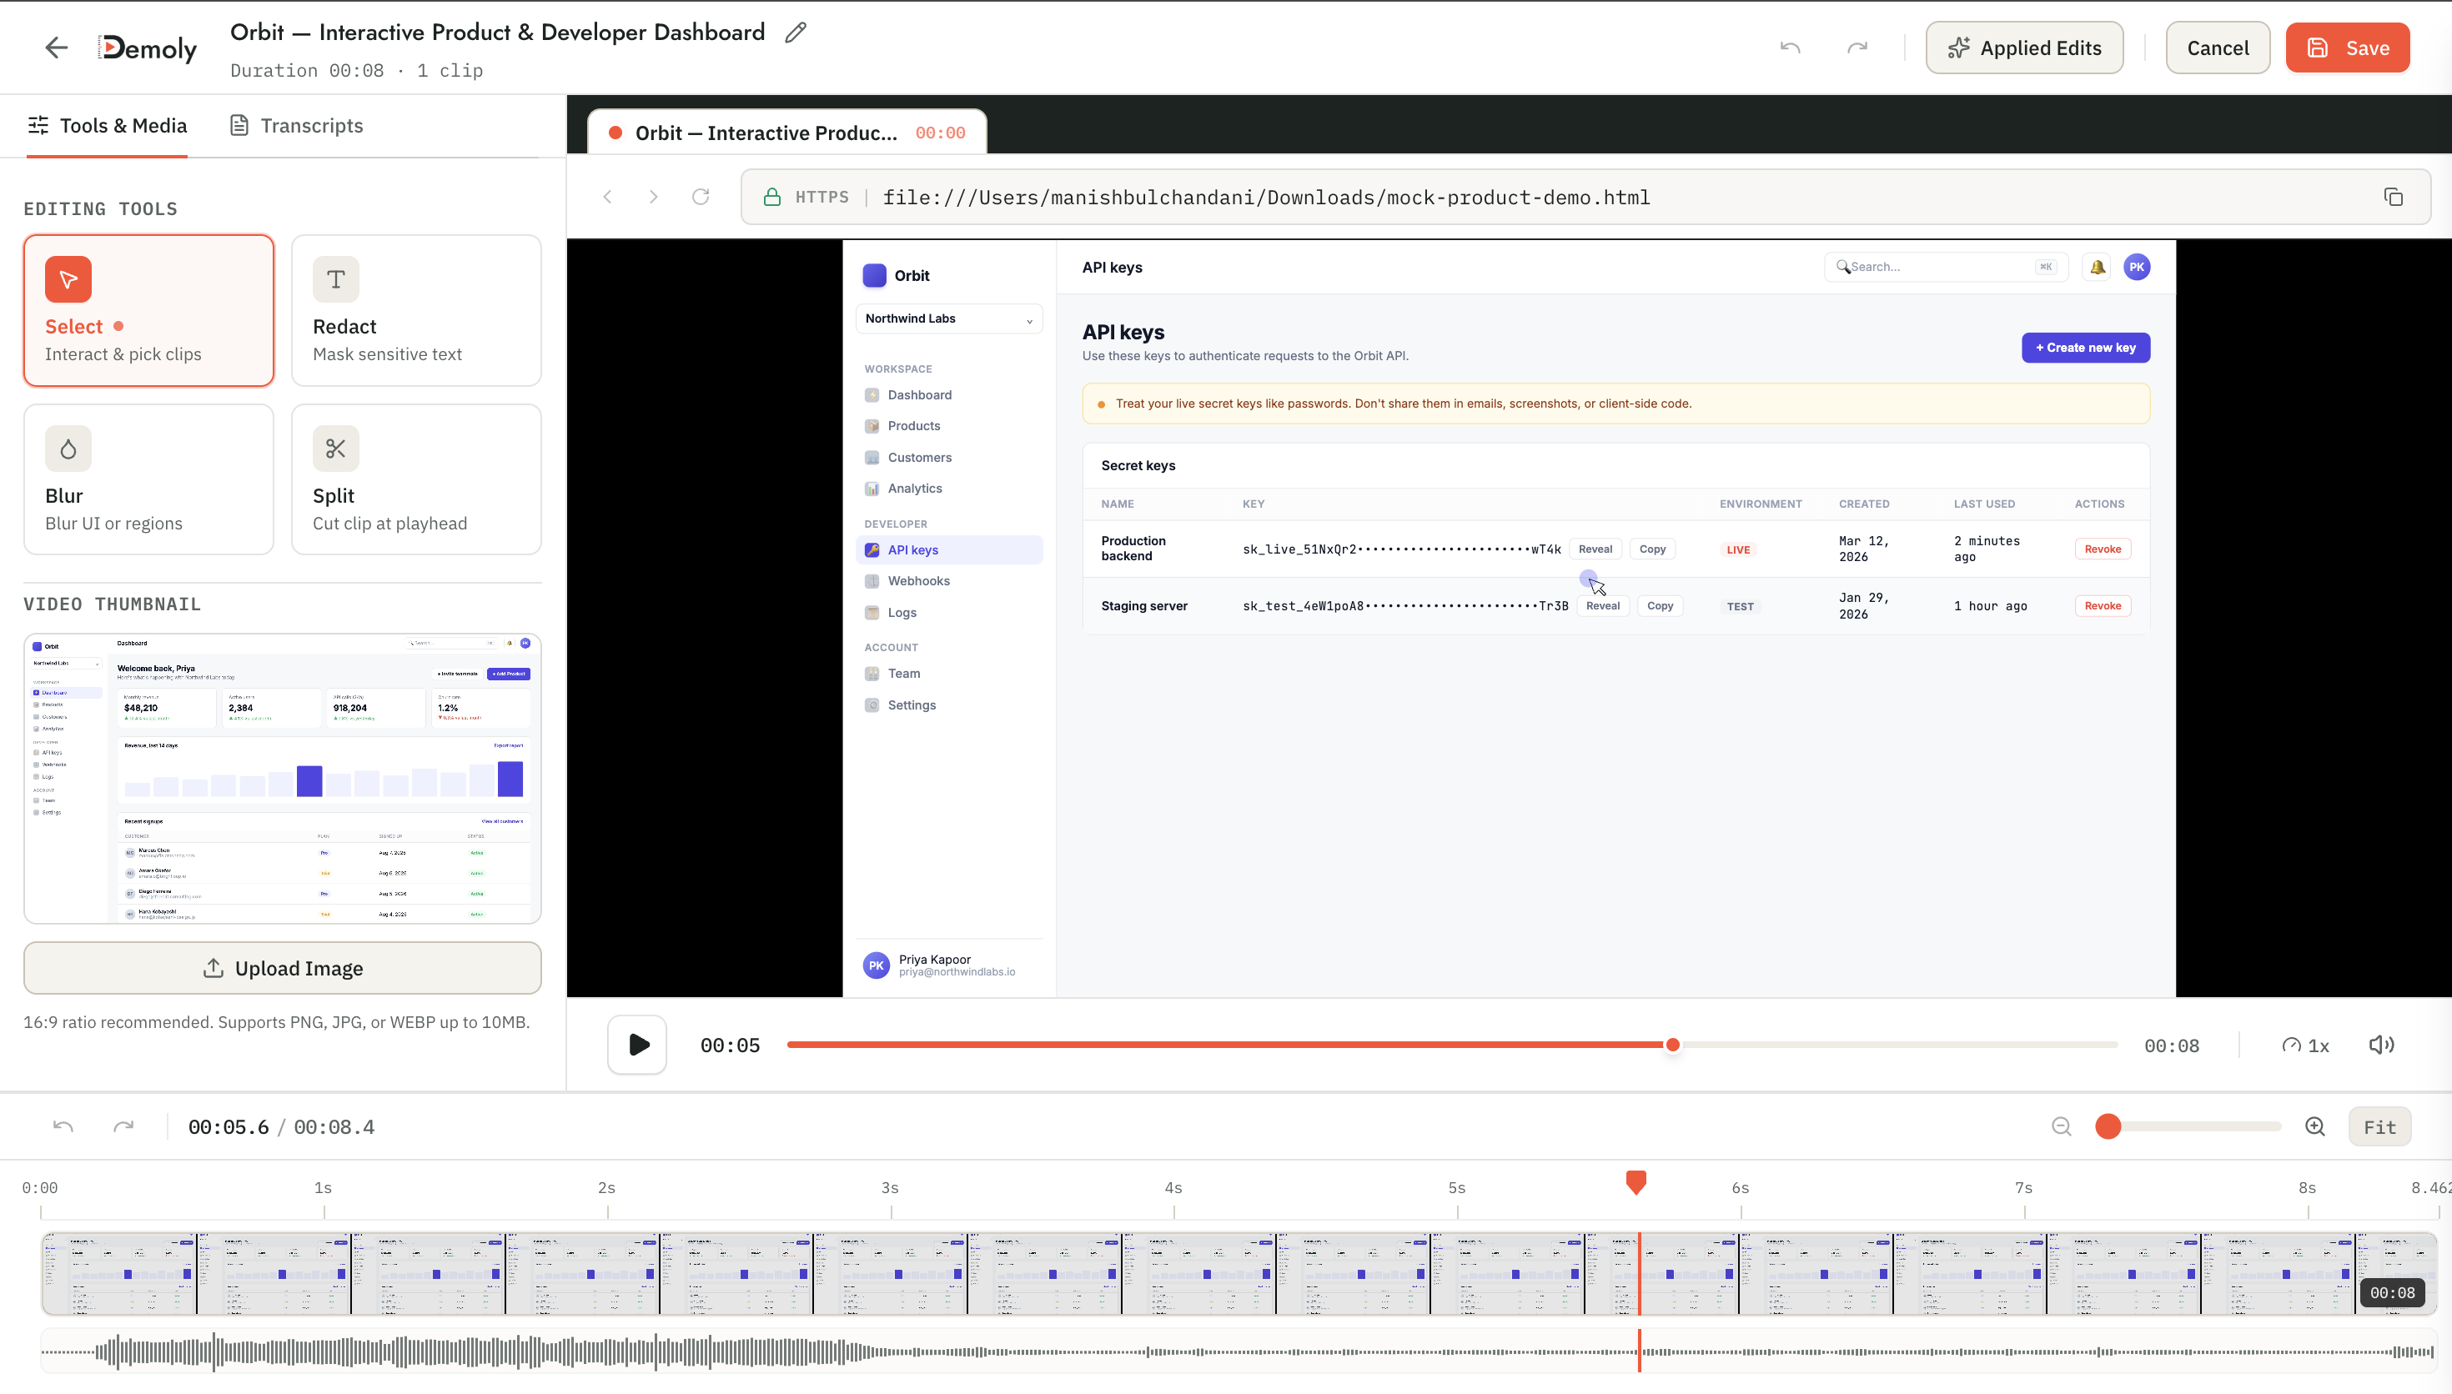
Task: Zoom in the timeline
Action: [2315, 1127]
